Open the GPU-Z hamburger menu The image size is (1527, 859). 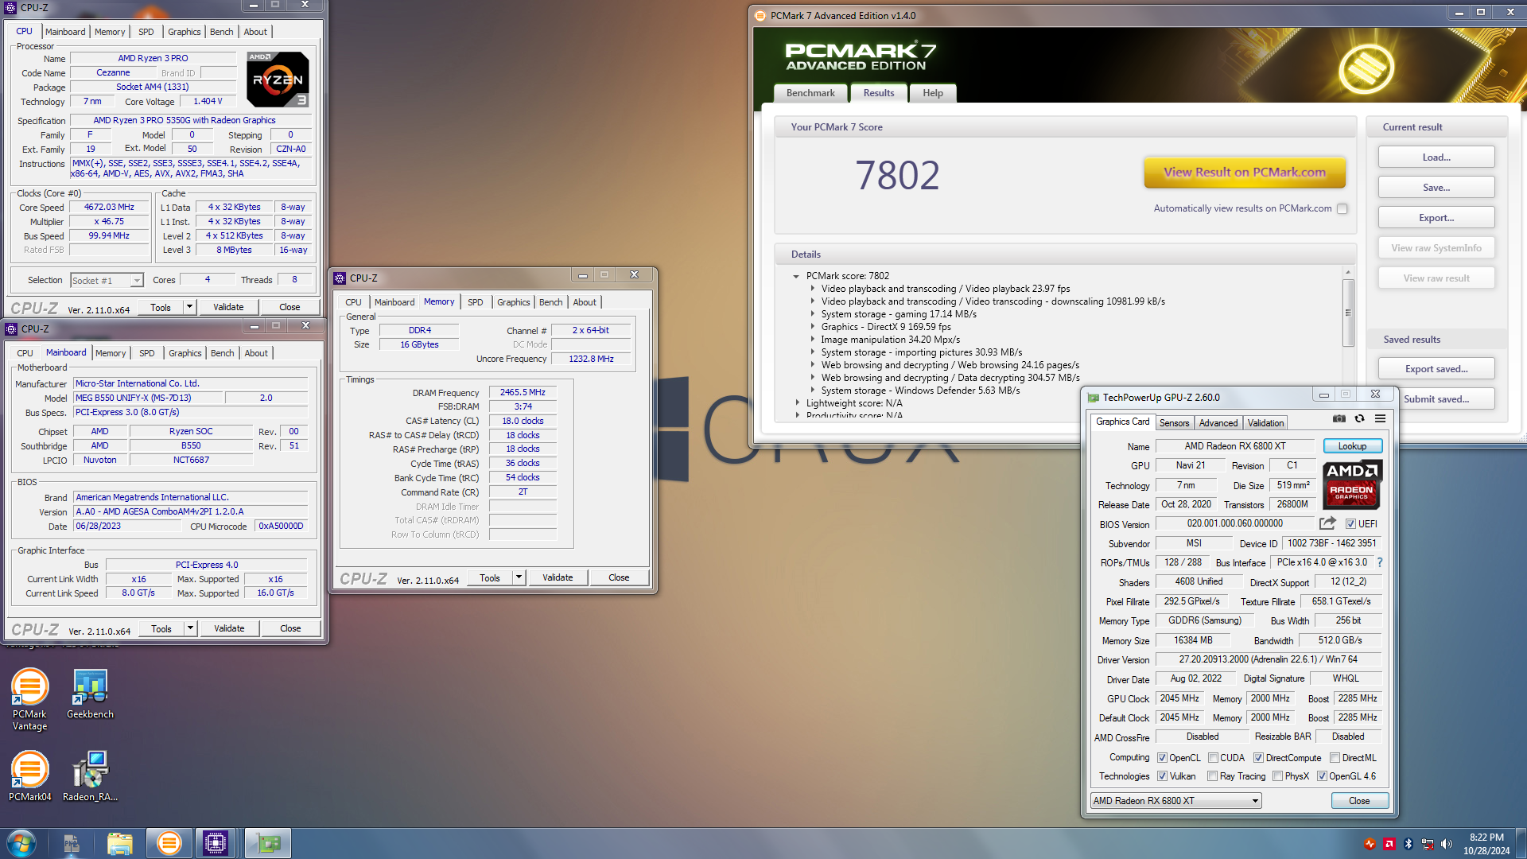(1380, 418)
